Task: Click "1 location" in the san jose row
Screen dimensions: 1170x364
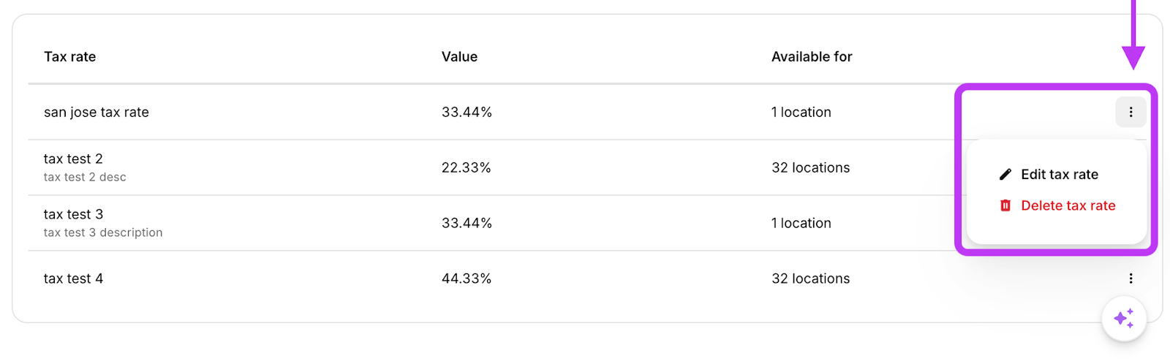Action: click(x=801, y=113)
